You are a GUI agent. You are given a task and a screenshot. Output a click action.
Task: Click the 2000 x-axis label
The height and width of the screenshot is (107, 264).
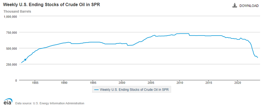(121, 83)
